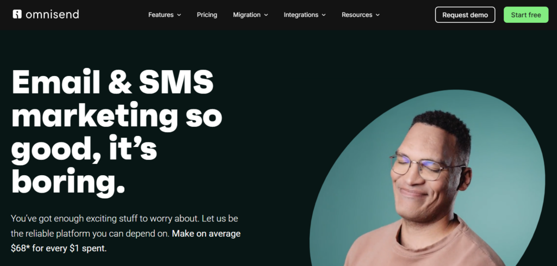Click the "Email & SMS" headline line

pos(113,82)
